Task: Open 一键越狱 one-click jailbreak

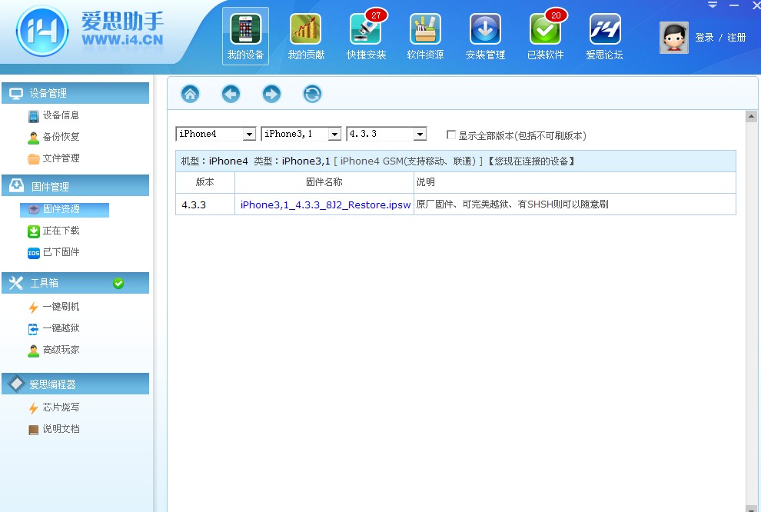Action: [61, 328]
